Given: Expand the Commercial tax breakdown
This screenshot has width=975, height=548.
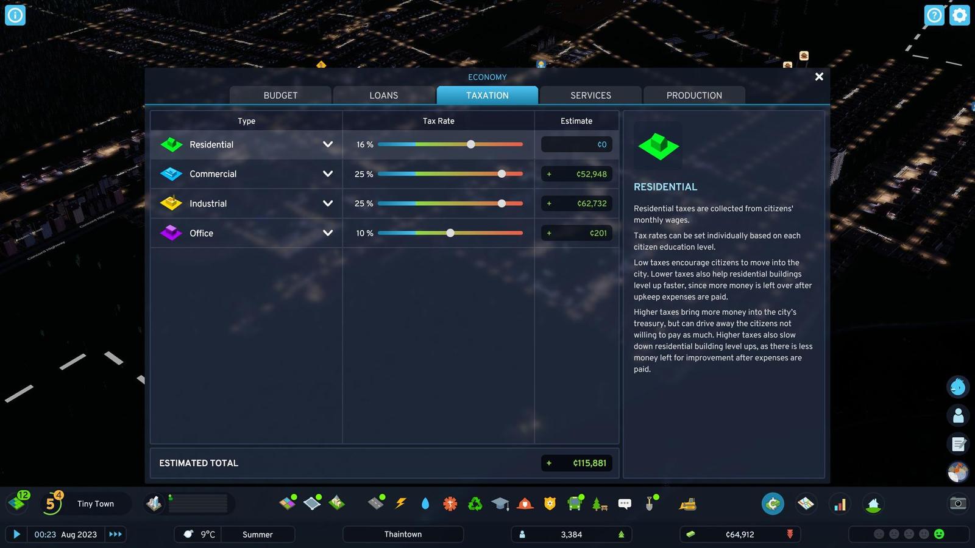Looking at the screenshot, I should 328,174.
